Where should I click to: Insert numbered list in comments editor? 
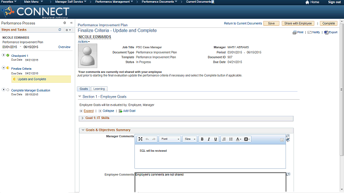(224, 139)
